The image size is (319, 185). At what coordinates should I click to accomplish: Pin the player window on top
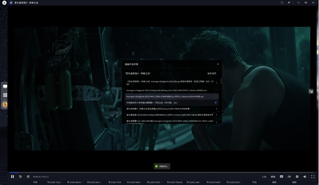[x=289, y=3]
